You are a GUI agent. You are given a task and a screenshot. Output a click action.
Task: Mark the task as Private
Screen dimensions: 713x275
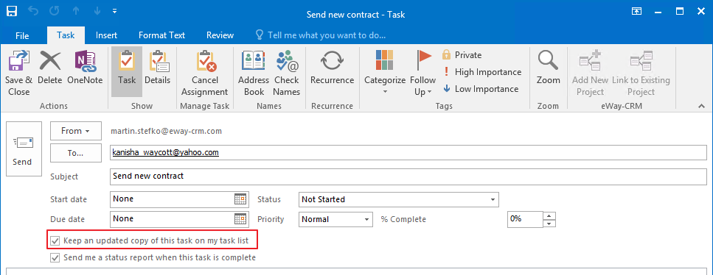tap(462, 55)
